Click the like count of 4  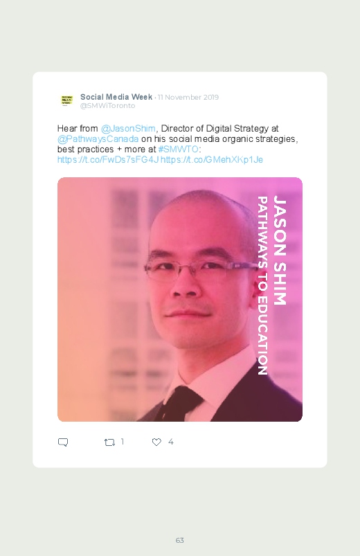pyautogui.click(x=170, y=442)
